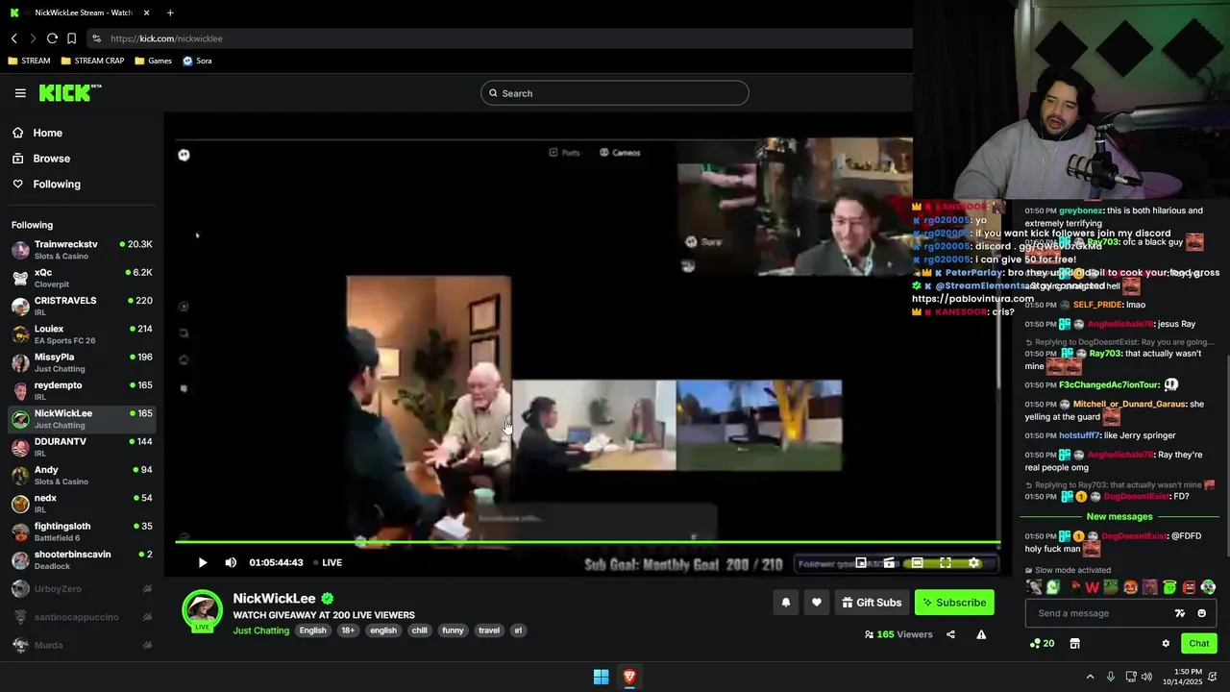Open the shooterbinscavin channel

[82, 559]
